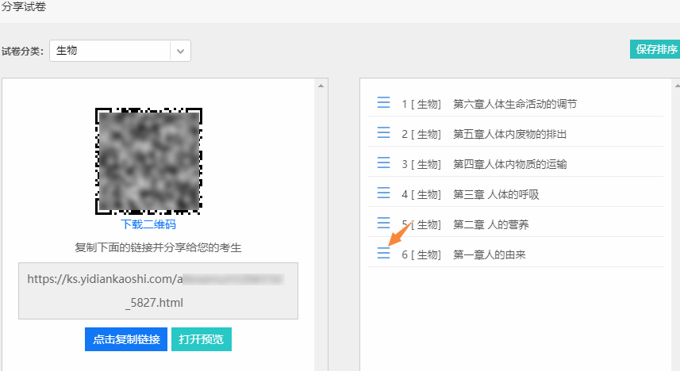The width and height of the screenshot is (680, 371).
Task: Click the QR code image
Action: click(148, 161)
